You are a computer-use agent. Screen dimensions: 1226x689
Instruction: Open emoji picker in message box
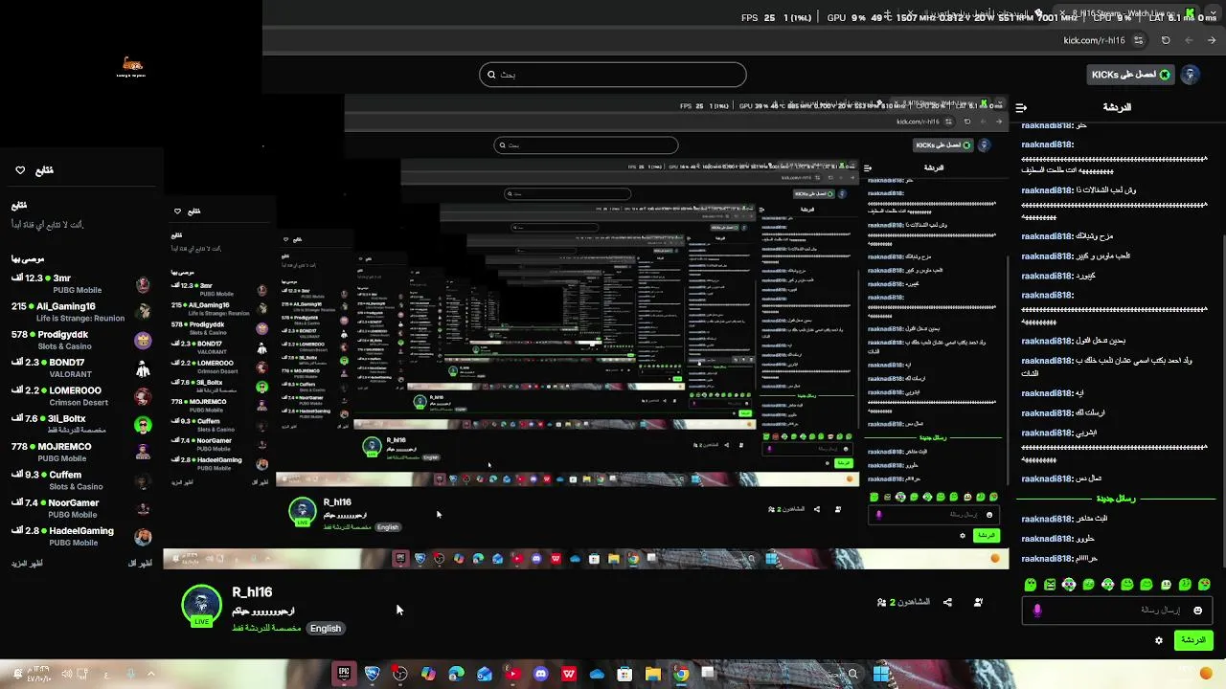click(1197, 610)
